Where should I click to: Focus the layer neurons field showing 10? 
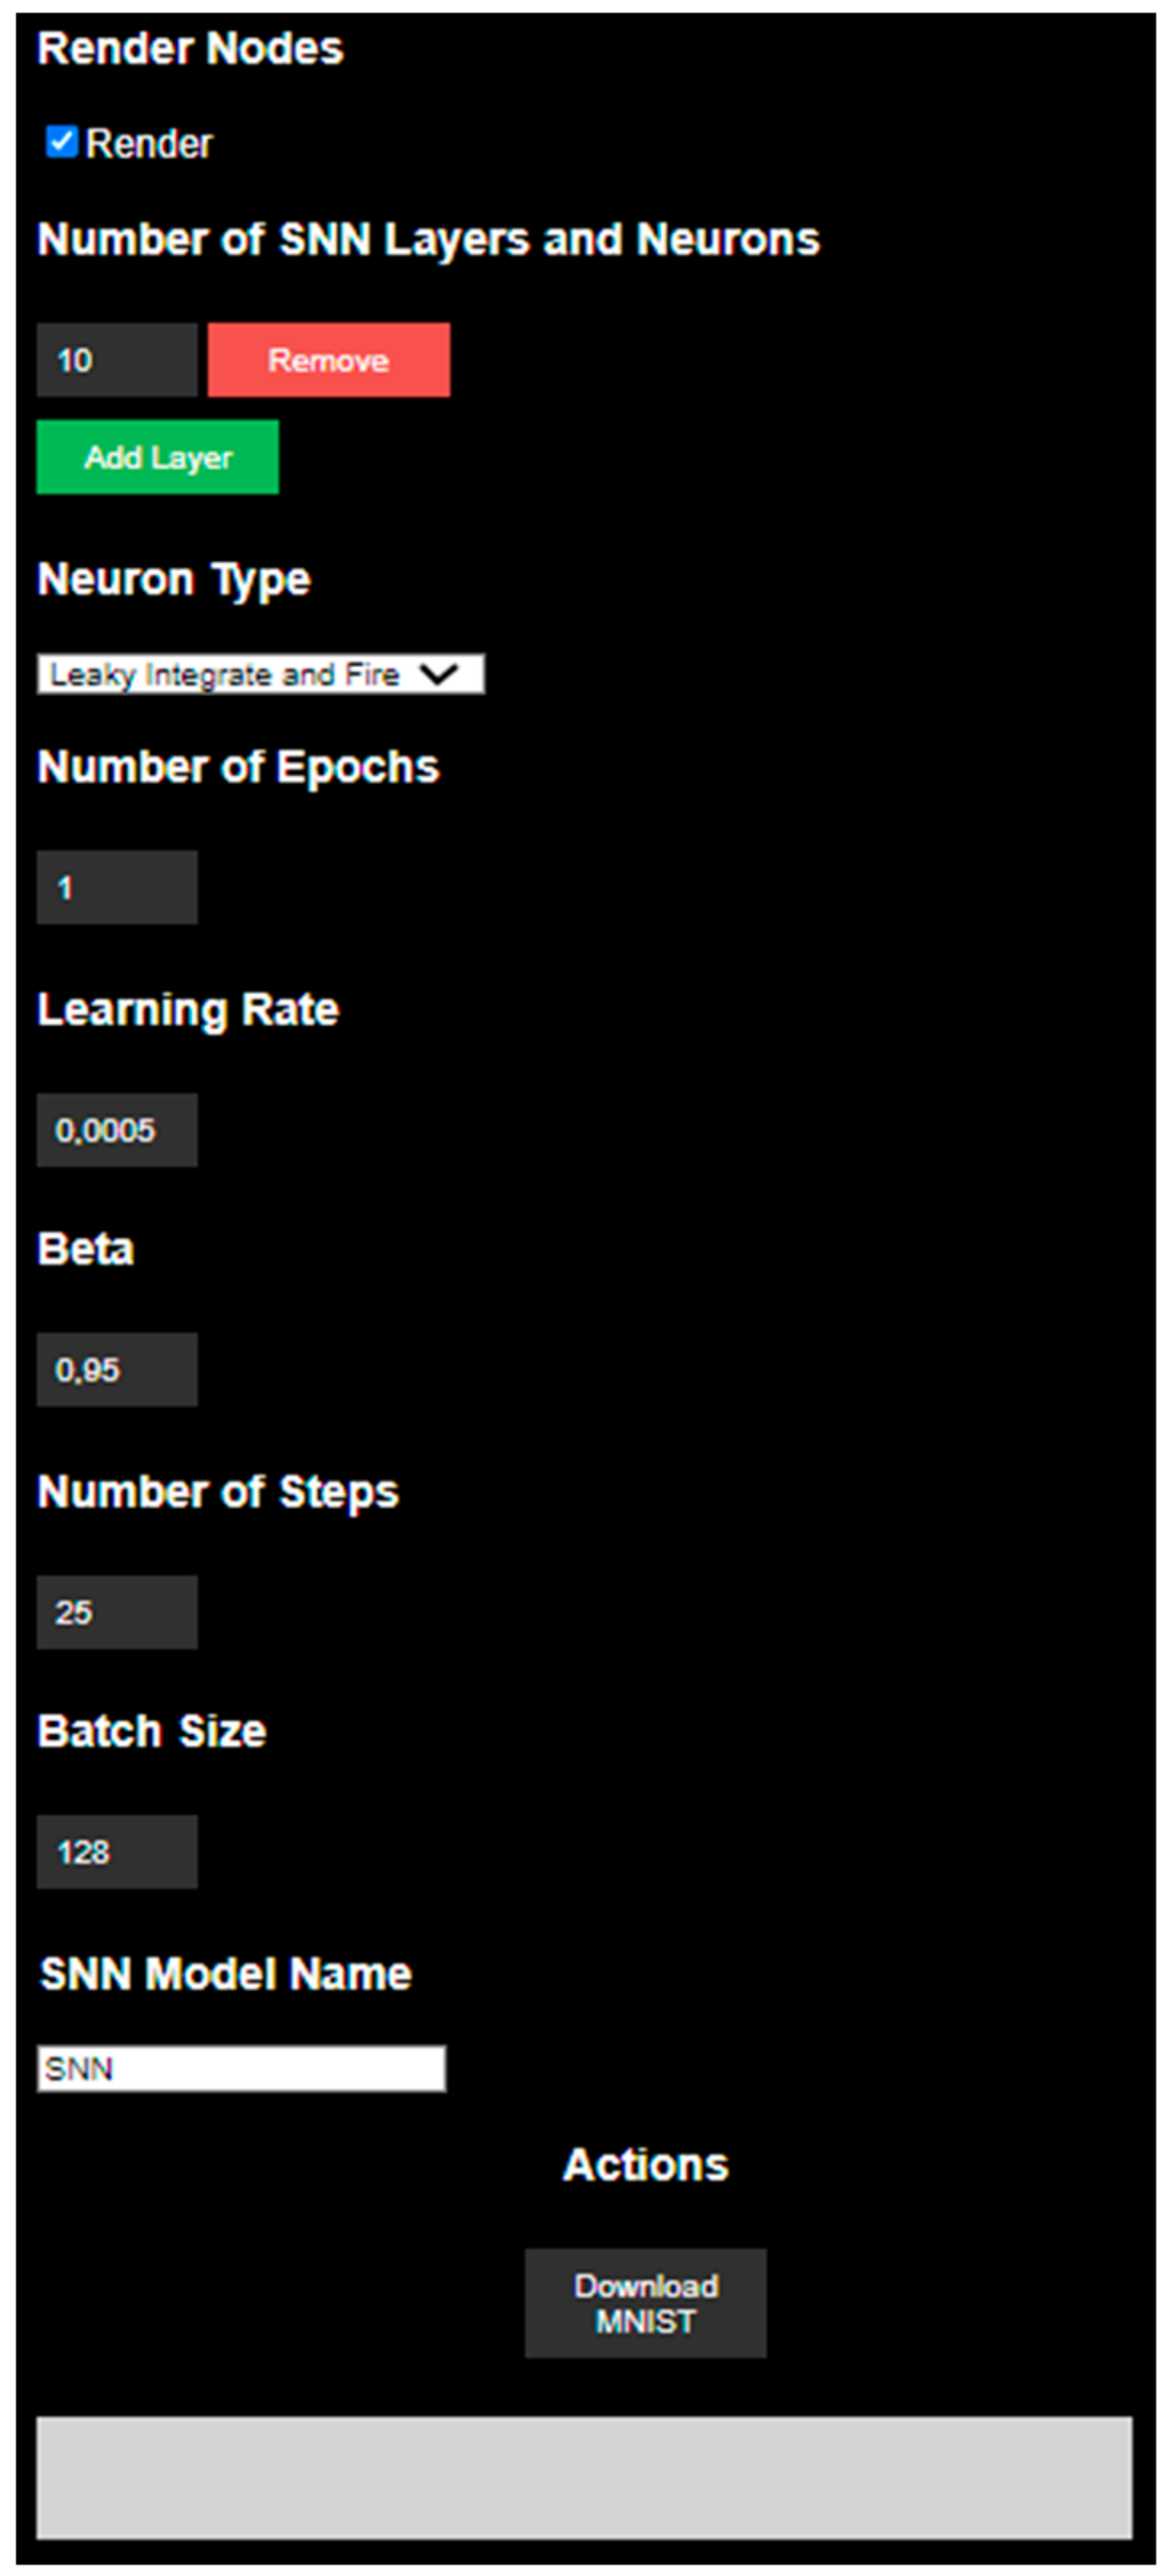click(117, 360)
